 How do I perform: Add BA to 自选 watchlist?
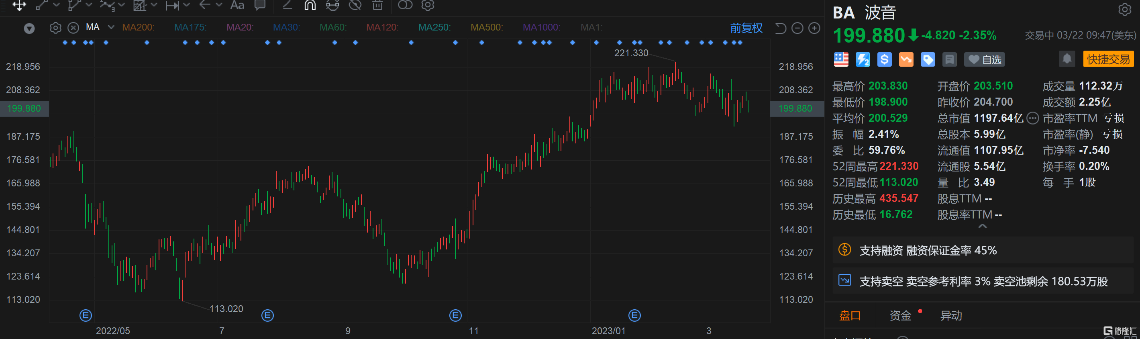tap(984, 60)
